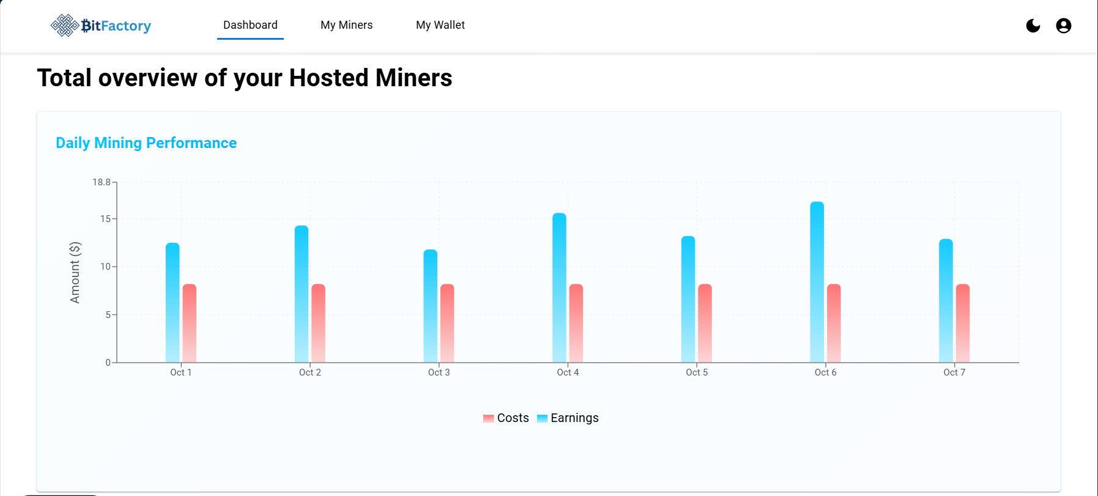Click the Oct 5 axis label
Screen dimensions: 1098x496
pyautogui.click(x=697, y=372)
